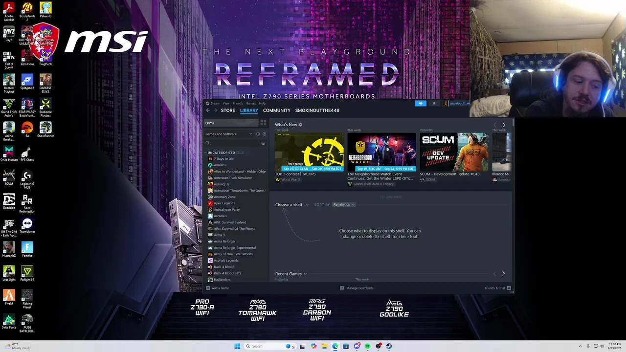Open the Fortnite desktop shortcut
626x352 pixels.
(x=27, y=250)
